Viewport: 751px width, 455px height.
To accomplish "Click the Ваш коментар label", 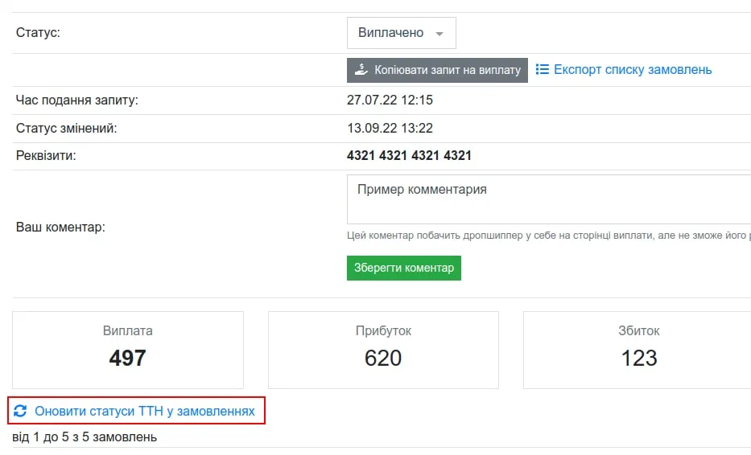I will [x=60, y=227].
